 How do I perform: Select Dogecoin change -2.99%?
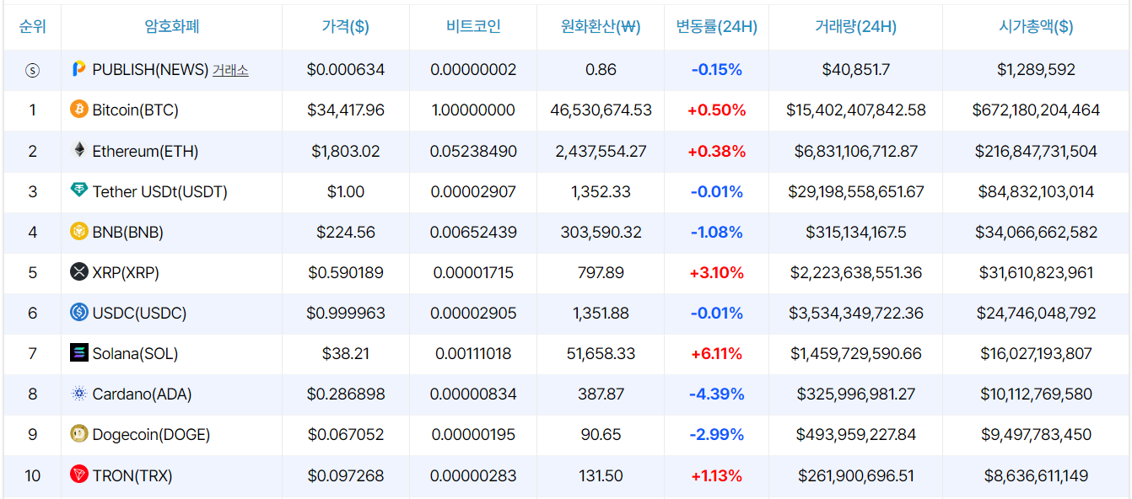click(717, 434)
